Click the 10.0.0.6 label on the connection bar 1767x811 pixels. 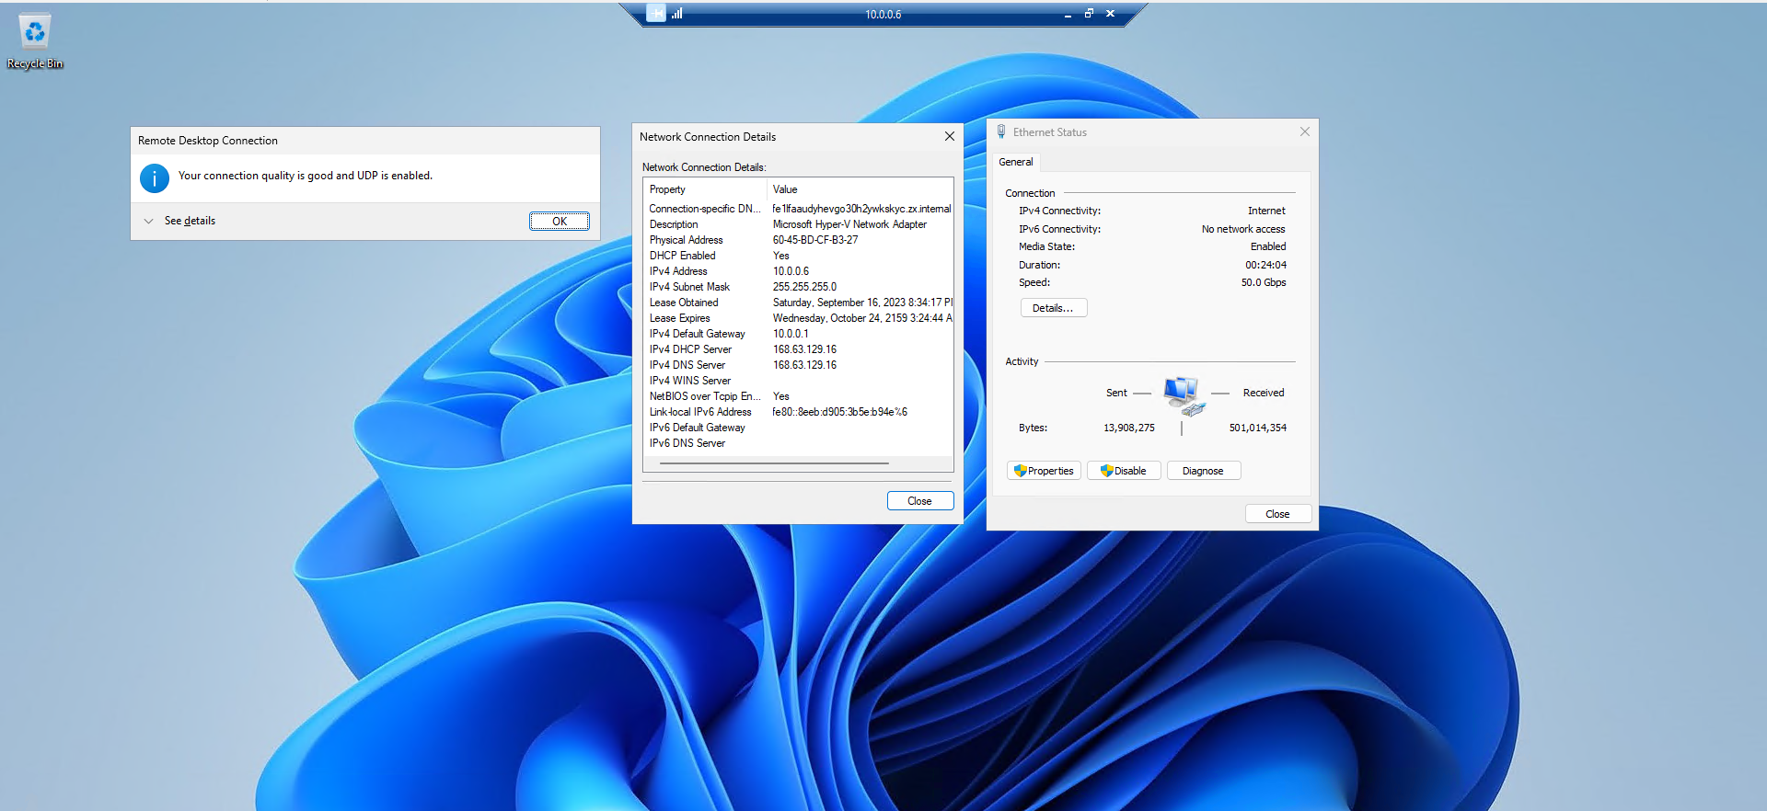(x=883, y=15)
